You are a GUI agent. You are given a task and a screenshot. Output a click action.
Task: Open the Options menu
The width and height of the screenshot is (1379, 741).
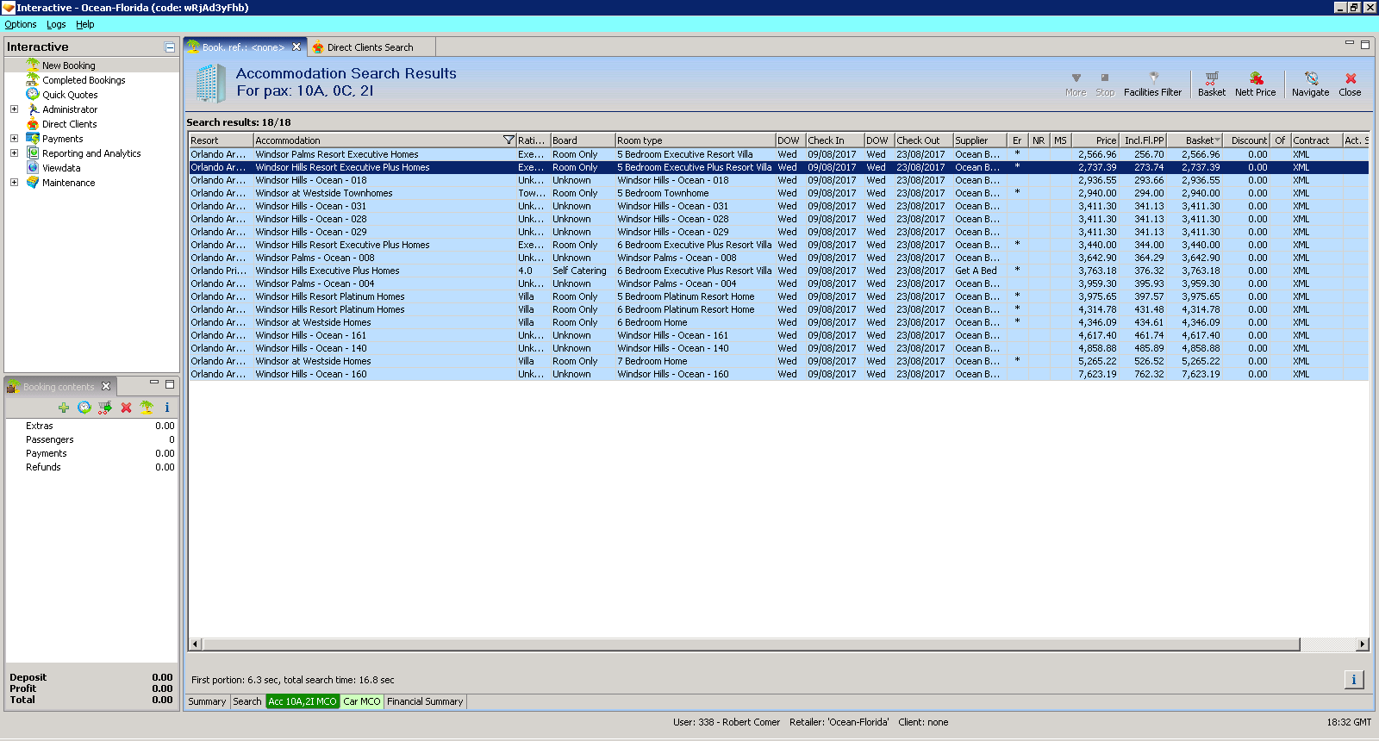21,24
